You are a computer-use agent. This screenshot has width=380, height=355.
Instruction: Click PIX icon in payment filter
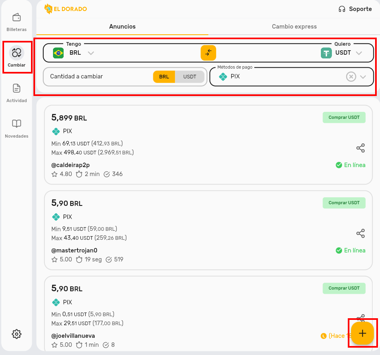coord(223,77)
